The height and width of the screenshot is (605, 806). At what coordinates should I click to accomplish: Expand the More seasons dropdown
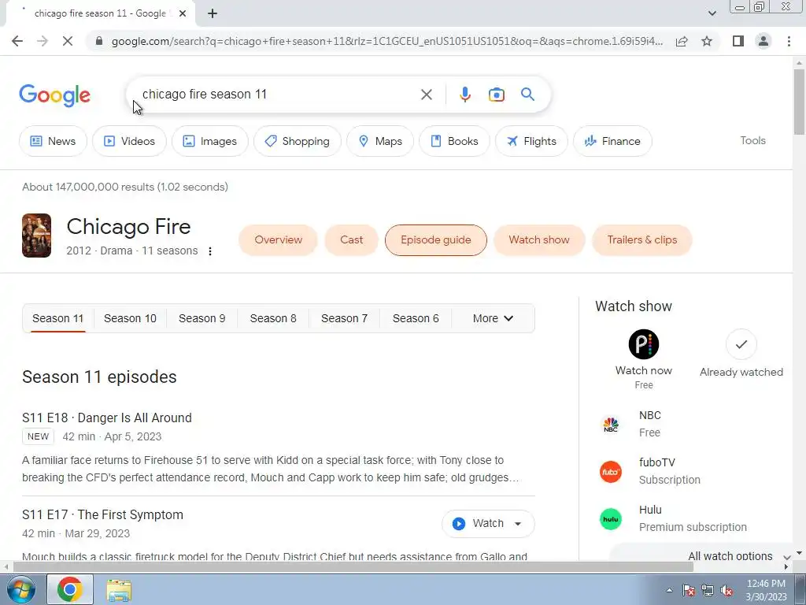point(493,318)
